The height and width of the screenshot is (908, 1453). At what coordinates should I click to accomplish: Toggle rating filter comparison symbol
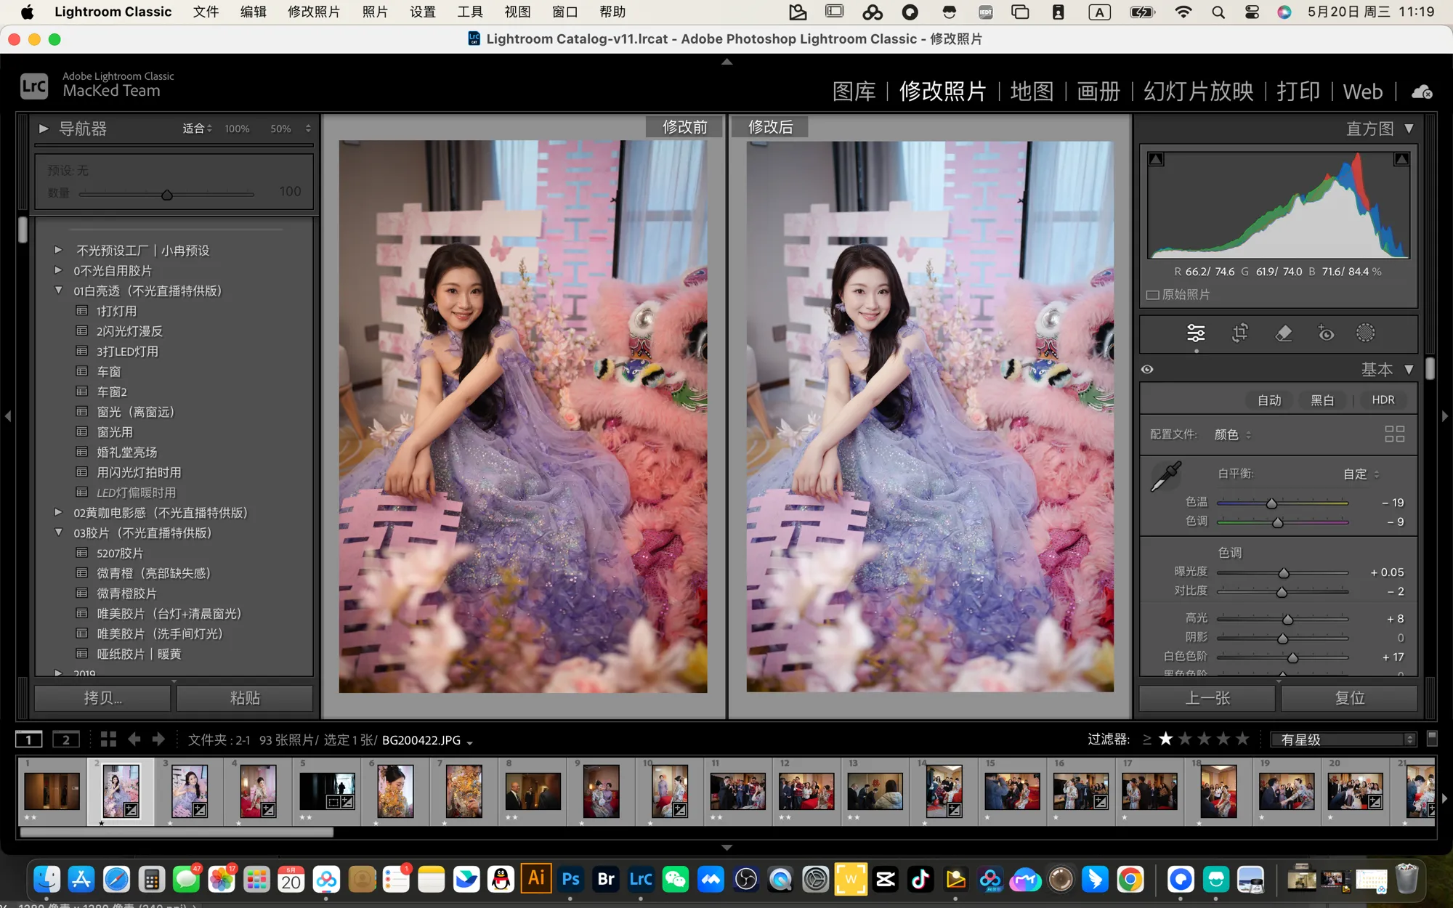[1146, 739]
